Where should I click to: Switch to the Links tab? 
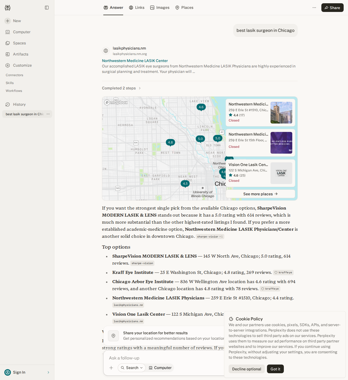(136, 8)
